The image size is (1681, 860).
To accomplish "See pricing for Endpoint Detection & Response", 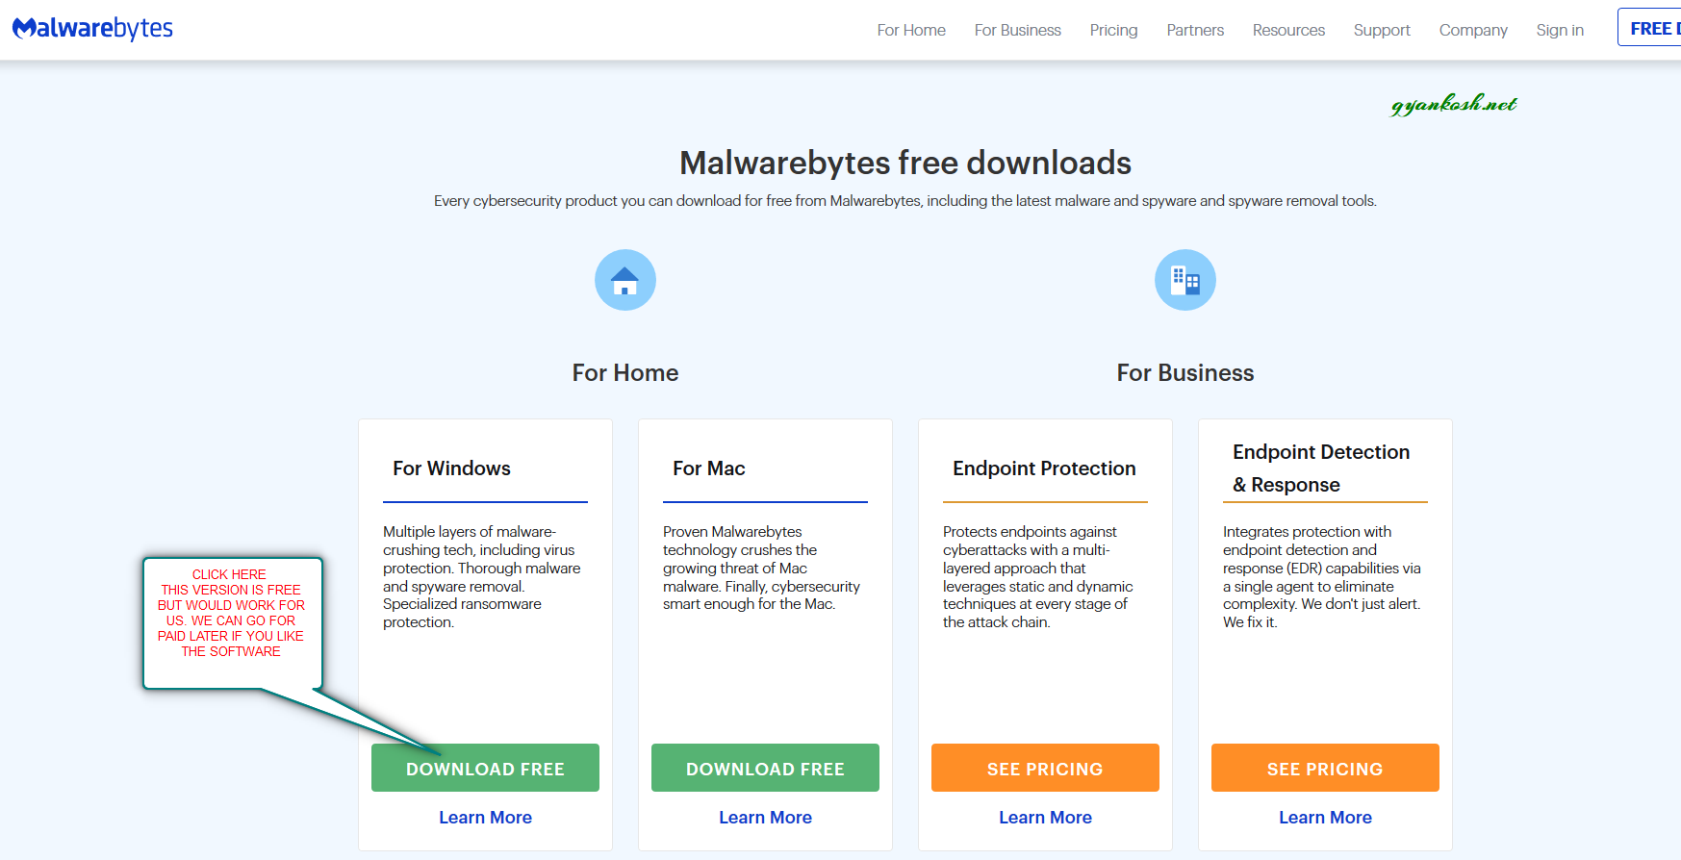I will [1325, 768].
